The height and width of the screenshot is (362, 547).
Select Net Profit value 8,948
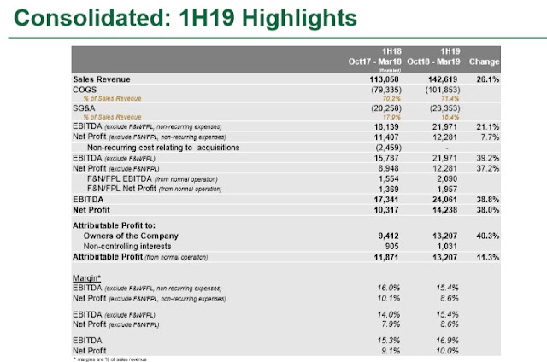[x=388, y=169]
